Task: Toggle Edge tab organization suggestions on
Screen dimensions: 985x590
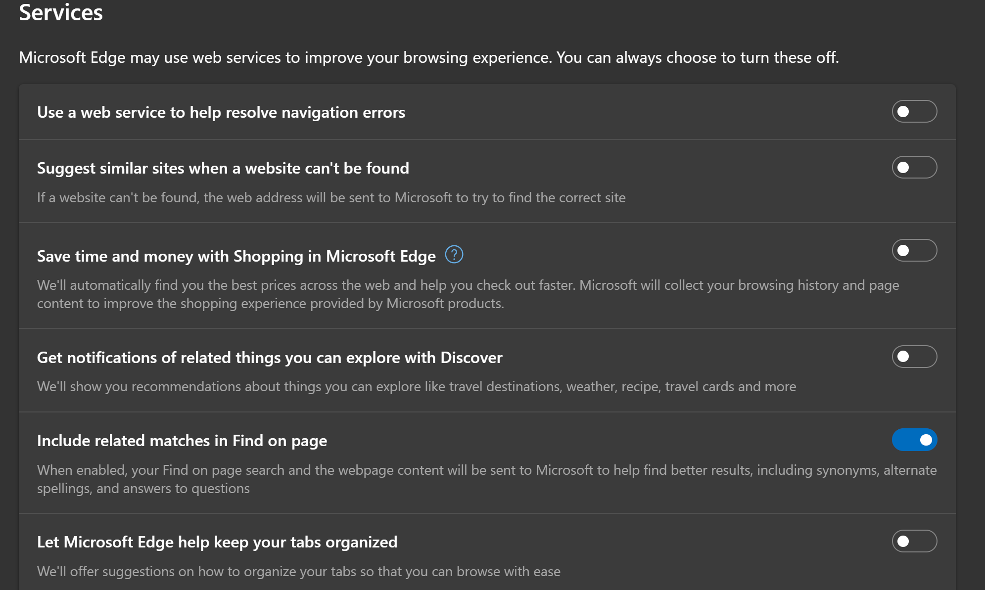Action: coord(914,542)
